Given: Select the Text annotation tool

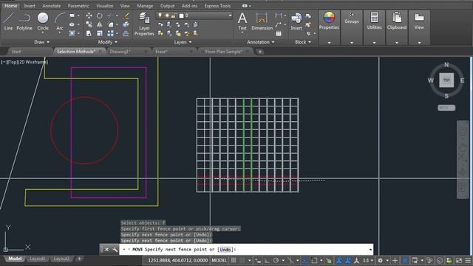Looking at the screenshot, I should pyautogui.click(x=242, y=21).
